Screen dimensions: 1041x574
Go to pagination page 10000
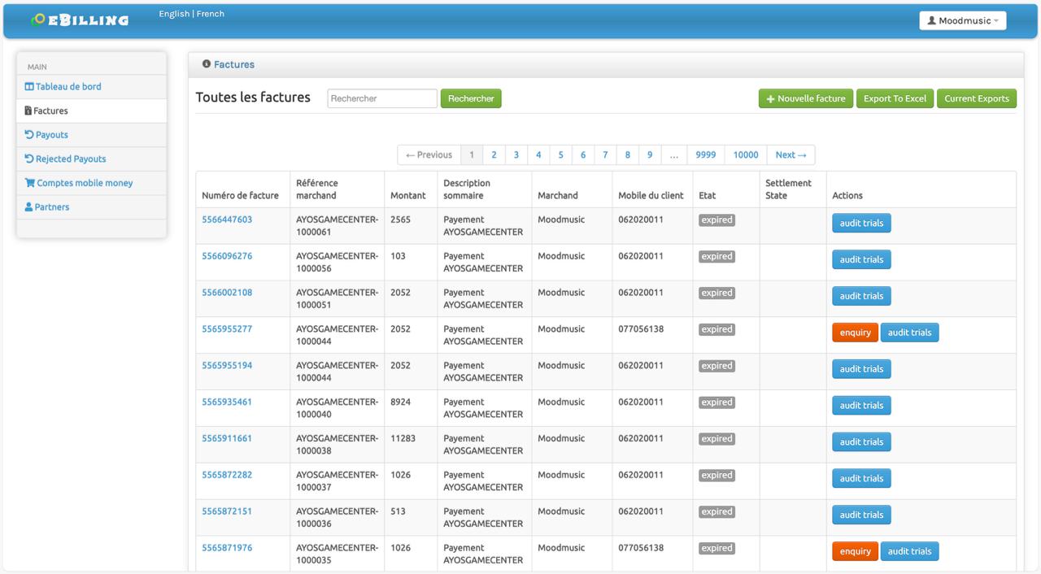[746, 155]
